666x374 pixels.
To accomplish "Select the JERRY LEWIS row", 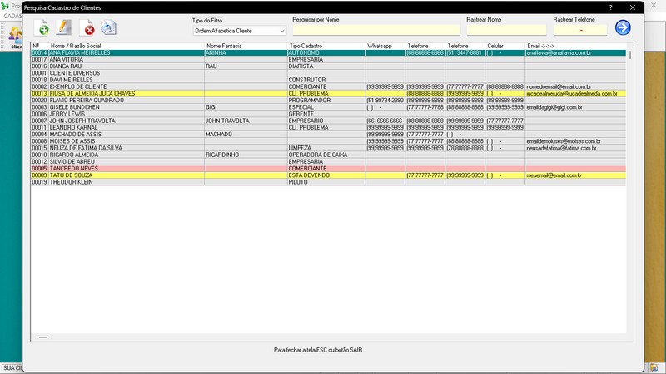I will point(328,114).
